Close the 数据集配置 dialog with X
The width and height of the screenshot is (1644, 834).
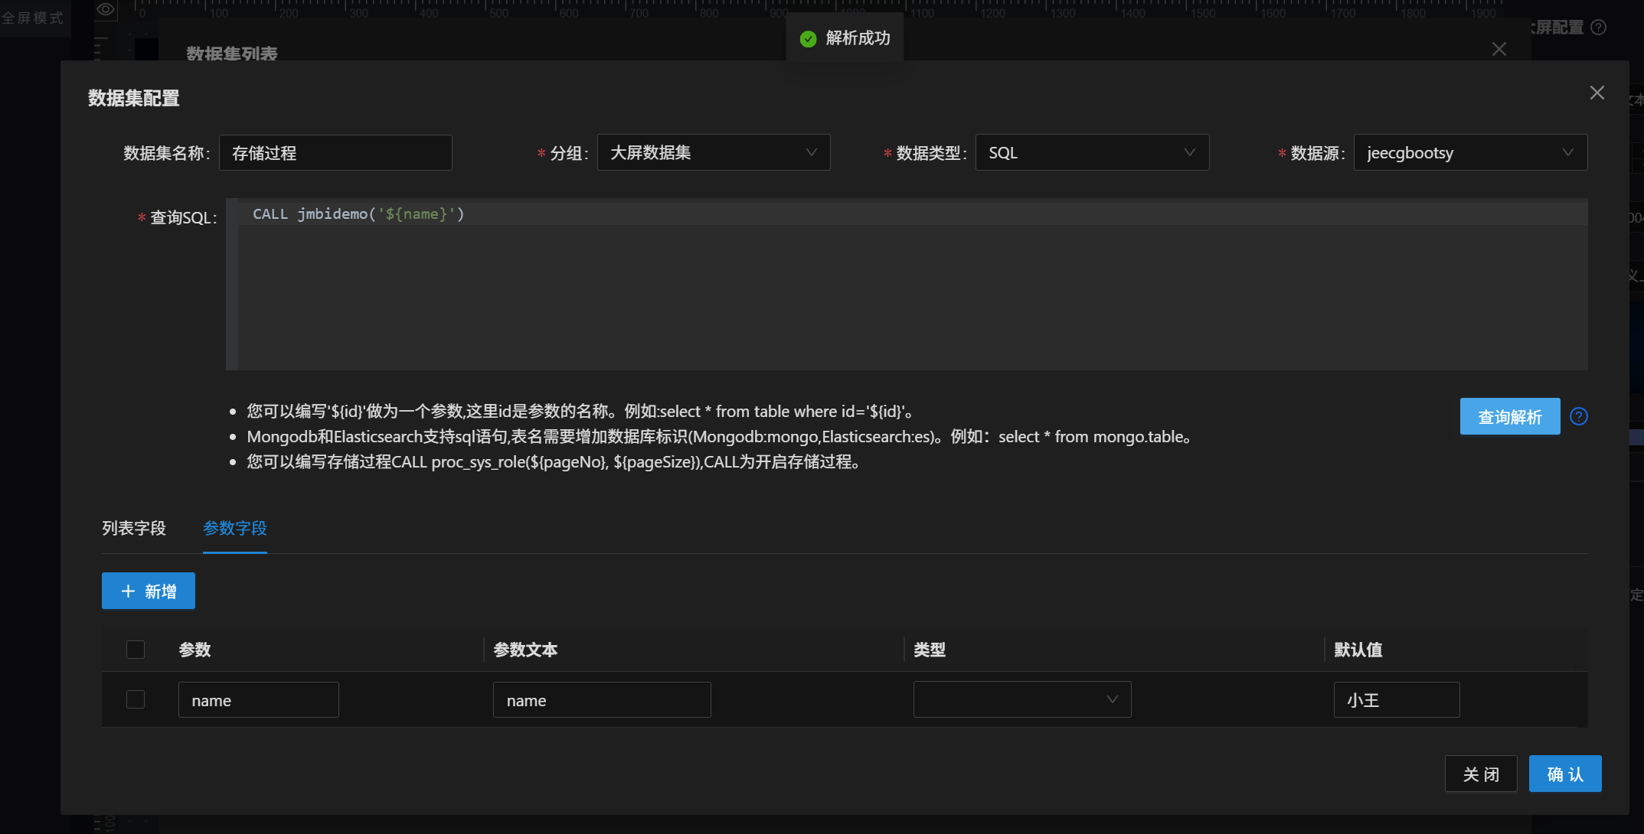[1597, 93]
